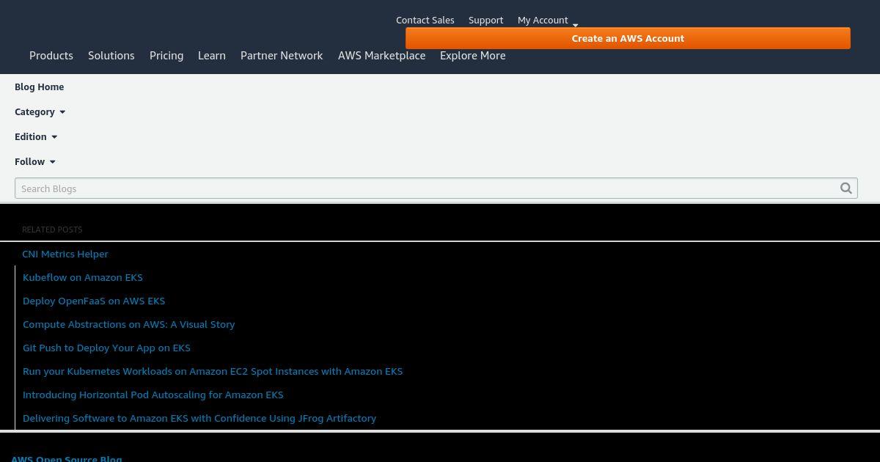Open EC2 Spot Instances with EKS post
The image size is (880, 462).
point(213,371)
